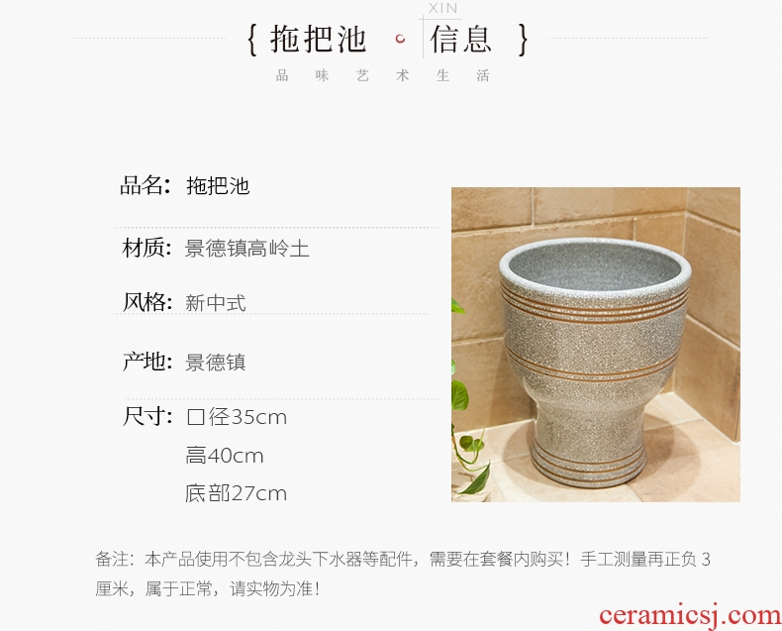The width and height of the screenshot is (782, 631).
Task: Click the 口径35cm dimension text
Action: click(x=237, y=417)
